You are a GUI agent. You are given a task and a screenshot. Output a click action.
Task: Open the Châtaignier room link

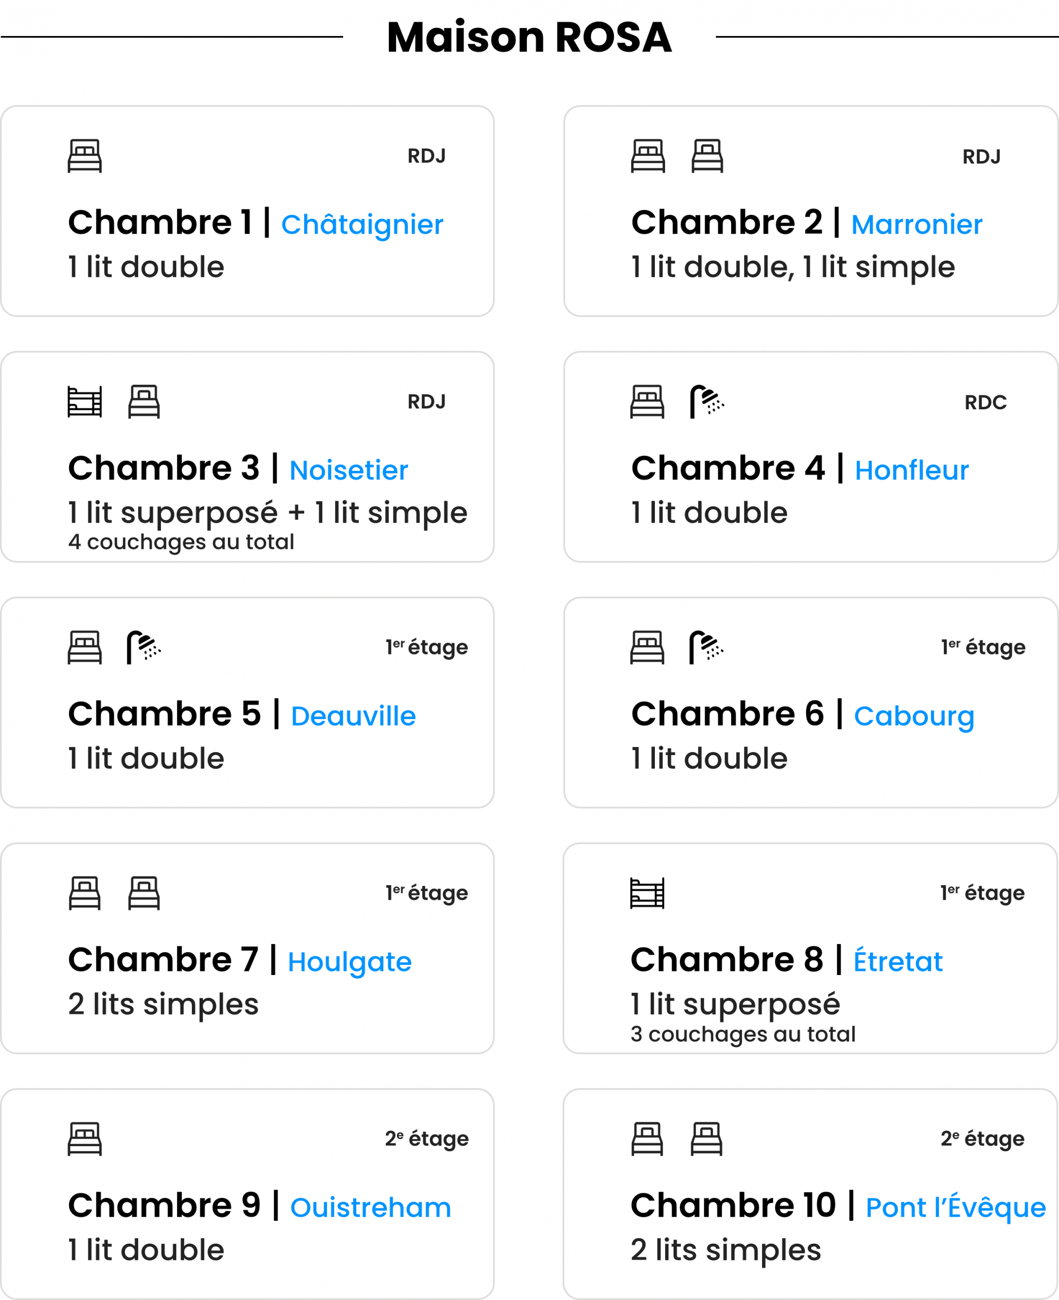click(362, 225)
